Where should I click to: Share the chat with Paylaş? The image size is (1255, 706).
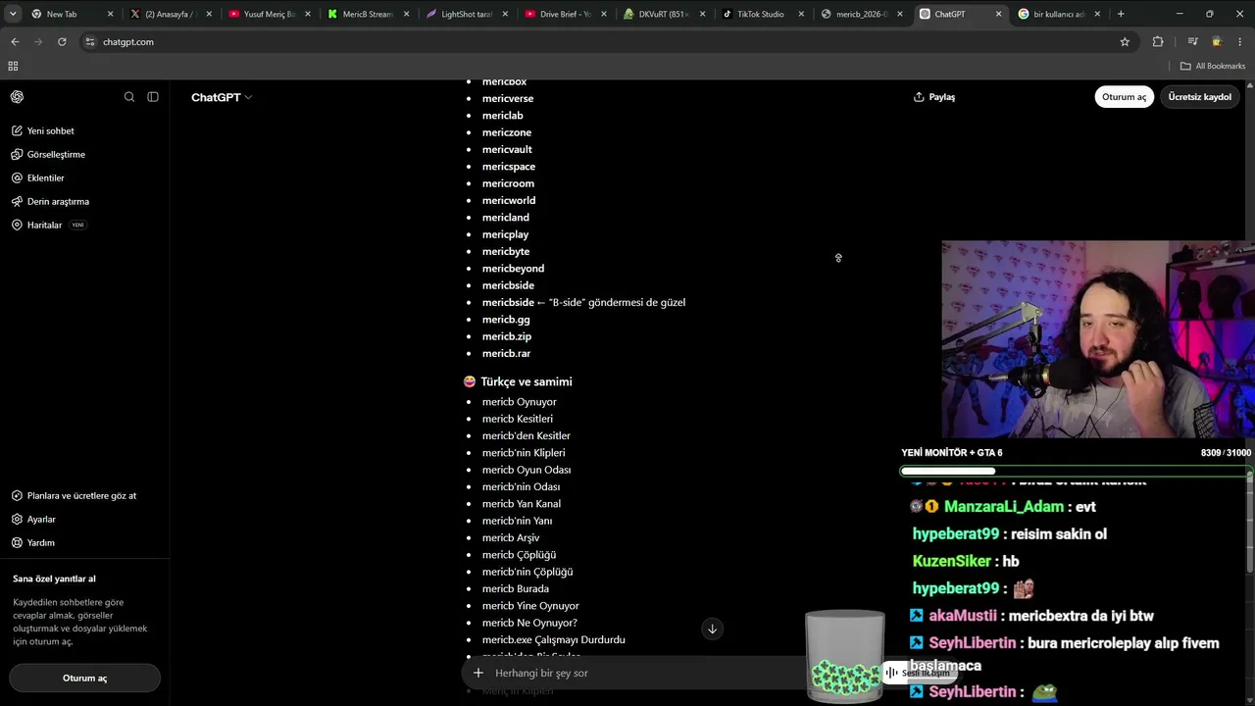pos(934,97)
